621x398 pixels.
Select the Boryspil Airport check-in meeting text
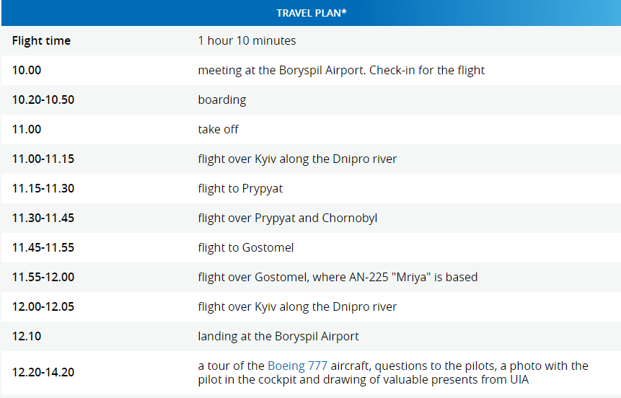point(341,71)
